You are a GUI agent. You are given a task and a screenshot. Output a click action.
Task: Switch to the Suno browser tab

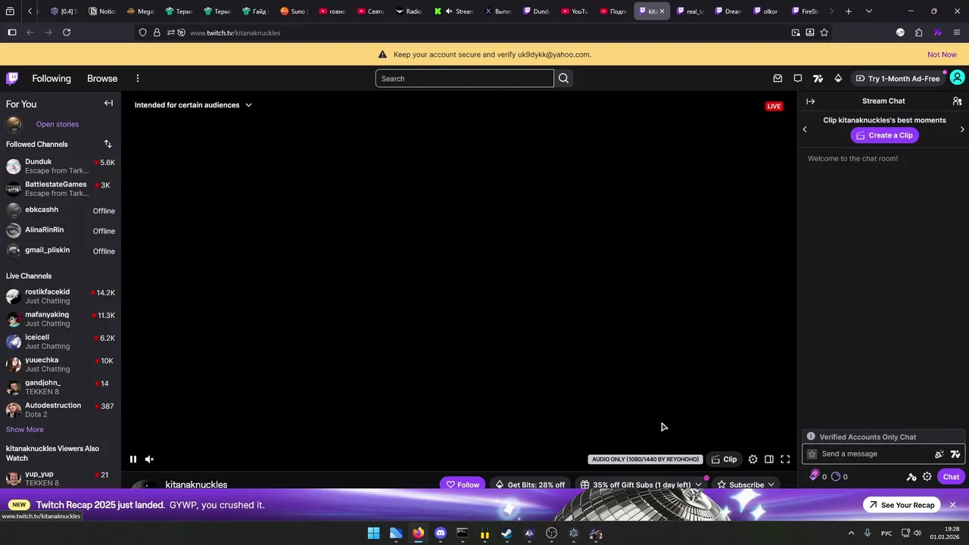[x=294, y=11]
